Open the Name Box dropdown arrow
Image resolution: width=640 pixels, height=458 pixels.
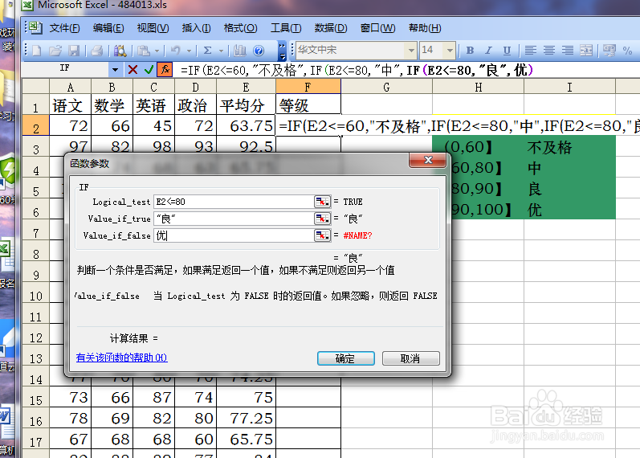[115, 70]
